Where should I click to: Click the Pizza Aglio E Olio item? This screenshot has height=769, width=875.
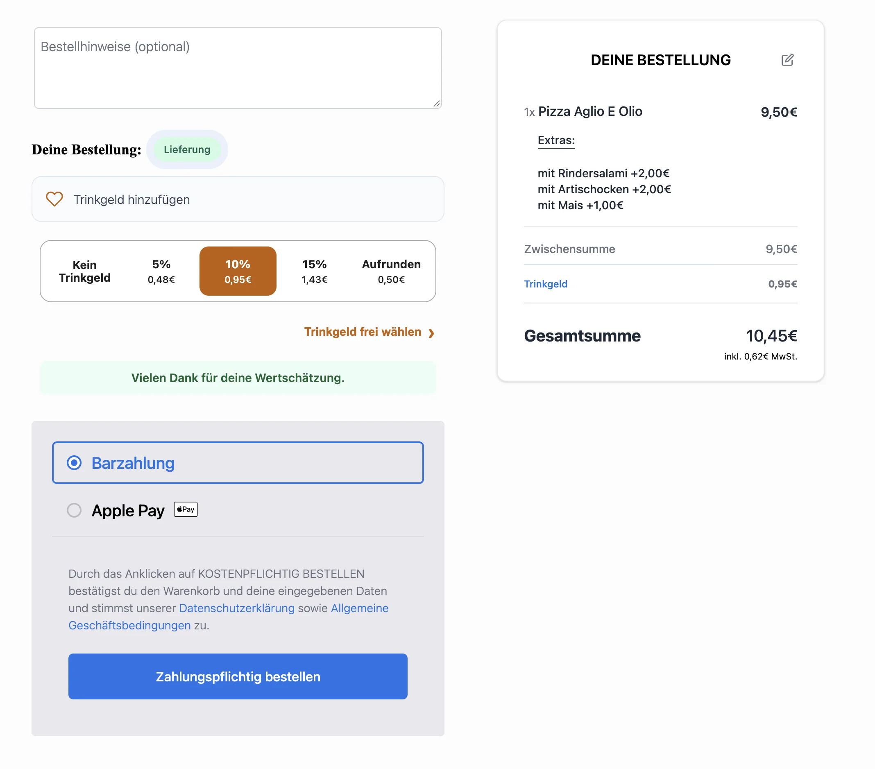(x=589, y=112)
